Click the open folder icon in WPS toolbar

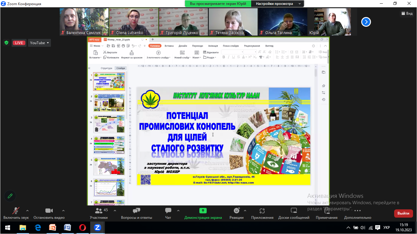(109, 46)
